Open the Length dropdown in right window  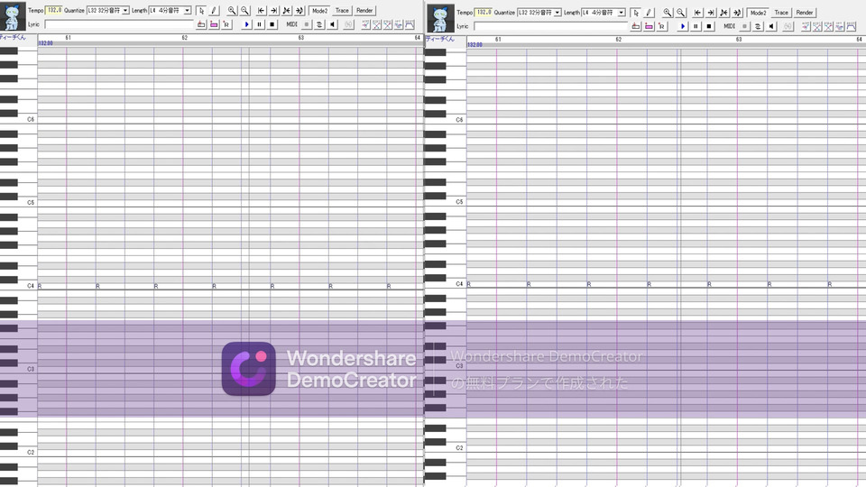(x=621, y=12)
